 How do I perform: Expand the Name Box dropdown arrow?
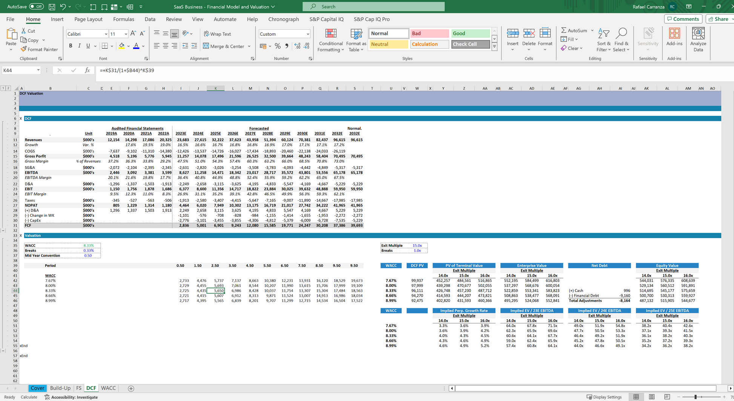[x=38, y=70]
